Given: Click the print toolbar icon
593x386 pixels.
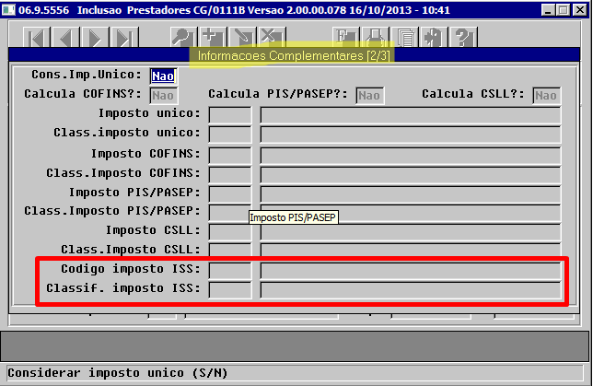Looking at the screenshot, I should coord(376,38).
